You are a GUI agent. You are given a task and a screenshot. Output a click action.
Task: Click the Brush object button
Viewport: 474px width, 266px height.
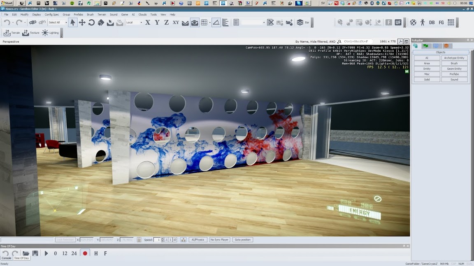[454, 63]
